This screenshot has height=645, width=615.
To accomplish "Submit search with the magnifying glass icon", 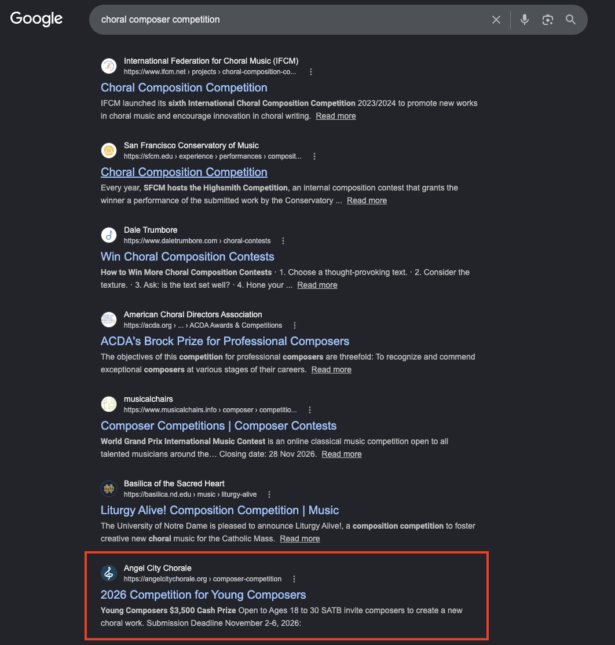I will 570,19.
